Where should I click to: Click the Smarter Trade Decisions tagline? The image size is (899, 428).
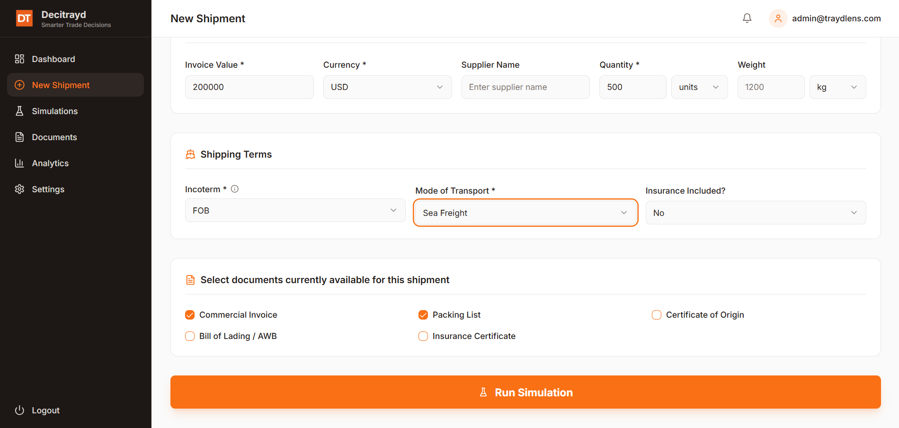76,25
